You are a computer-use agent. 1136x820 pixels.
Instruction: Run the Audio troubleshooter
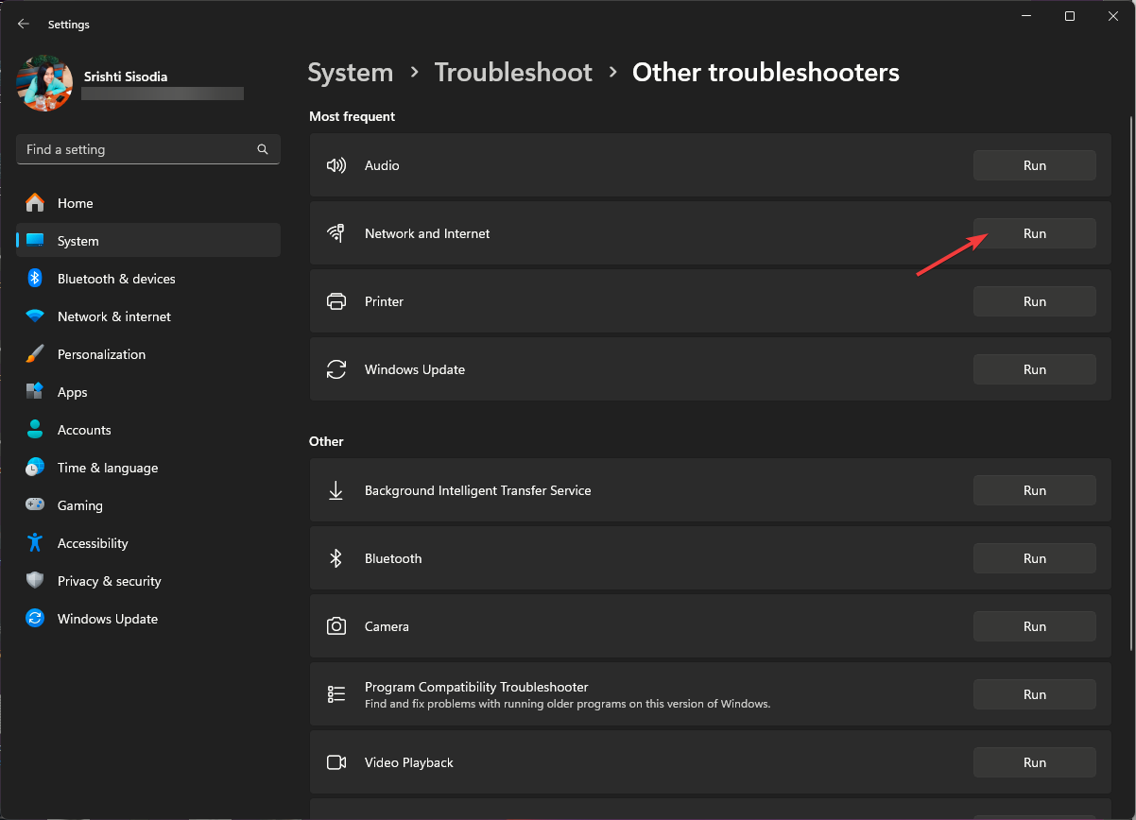(1034, 165)
